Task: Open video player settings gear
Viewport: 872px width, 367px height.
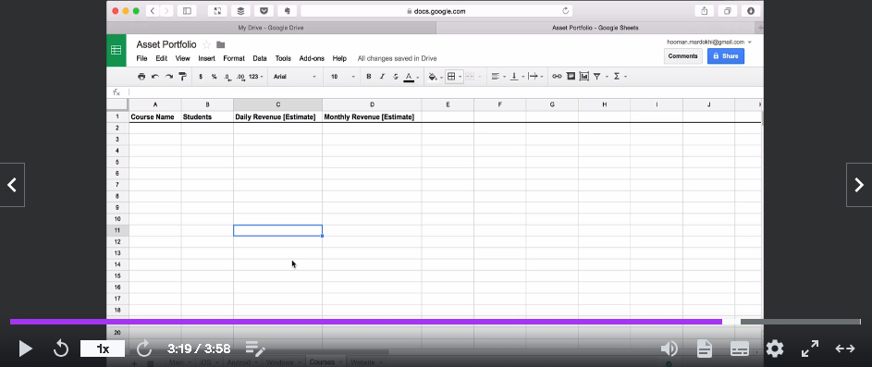Action: click(775, 349)
